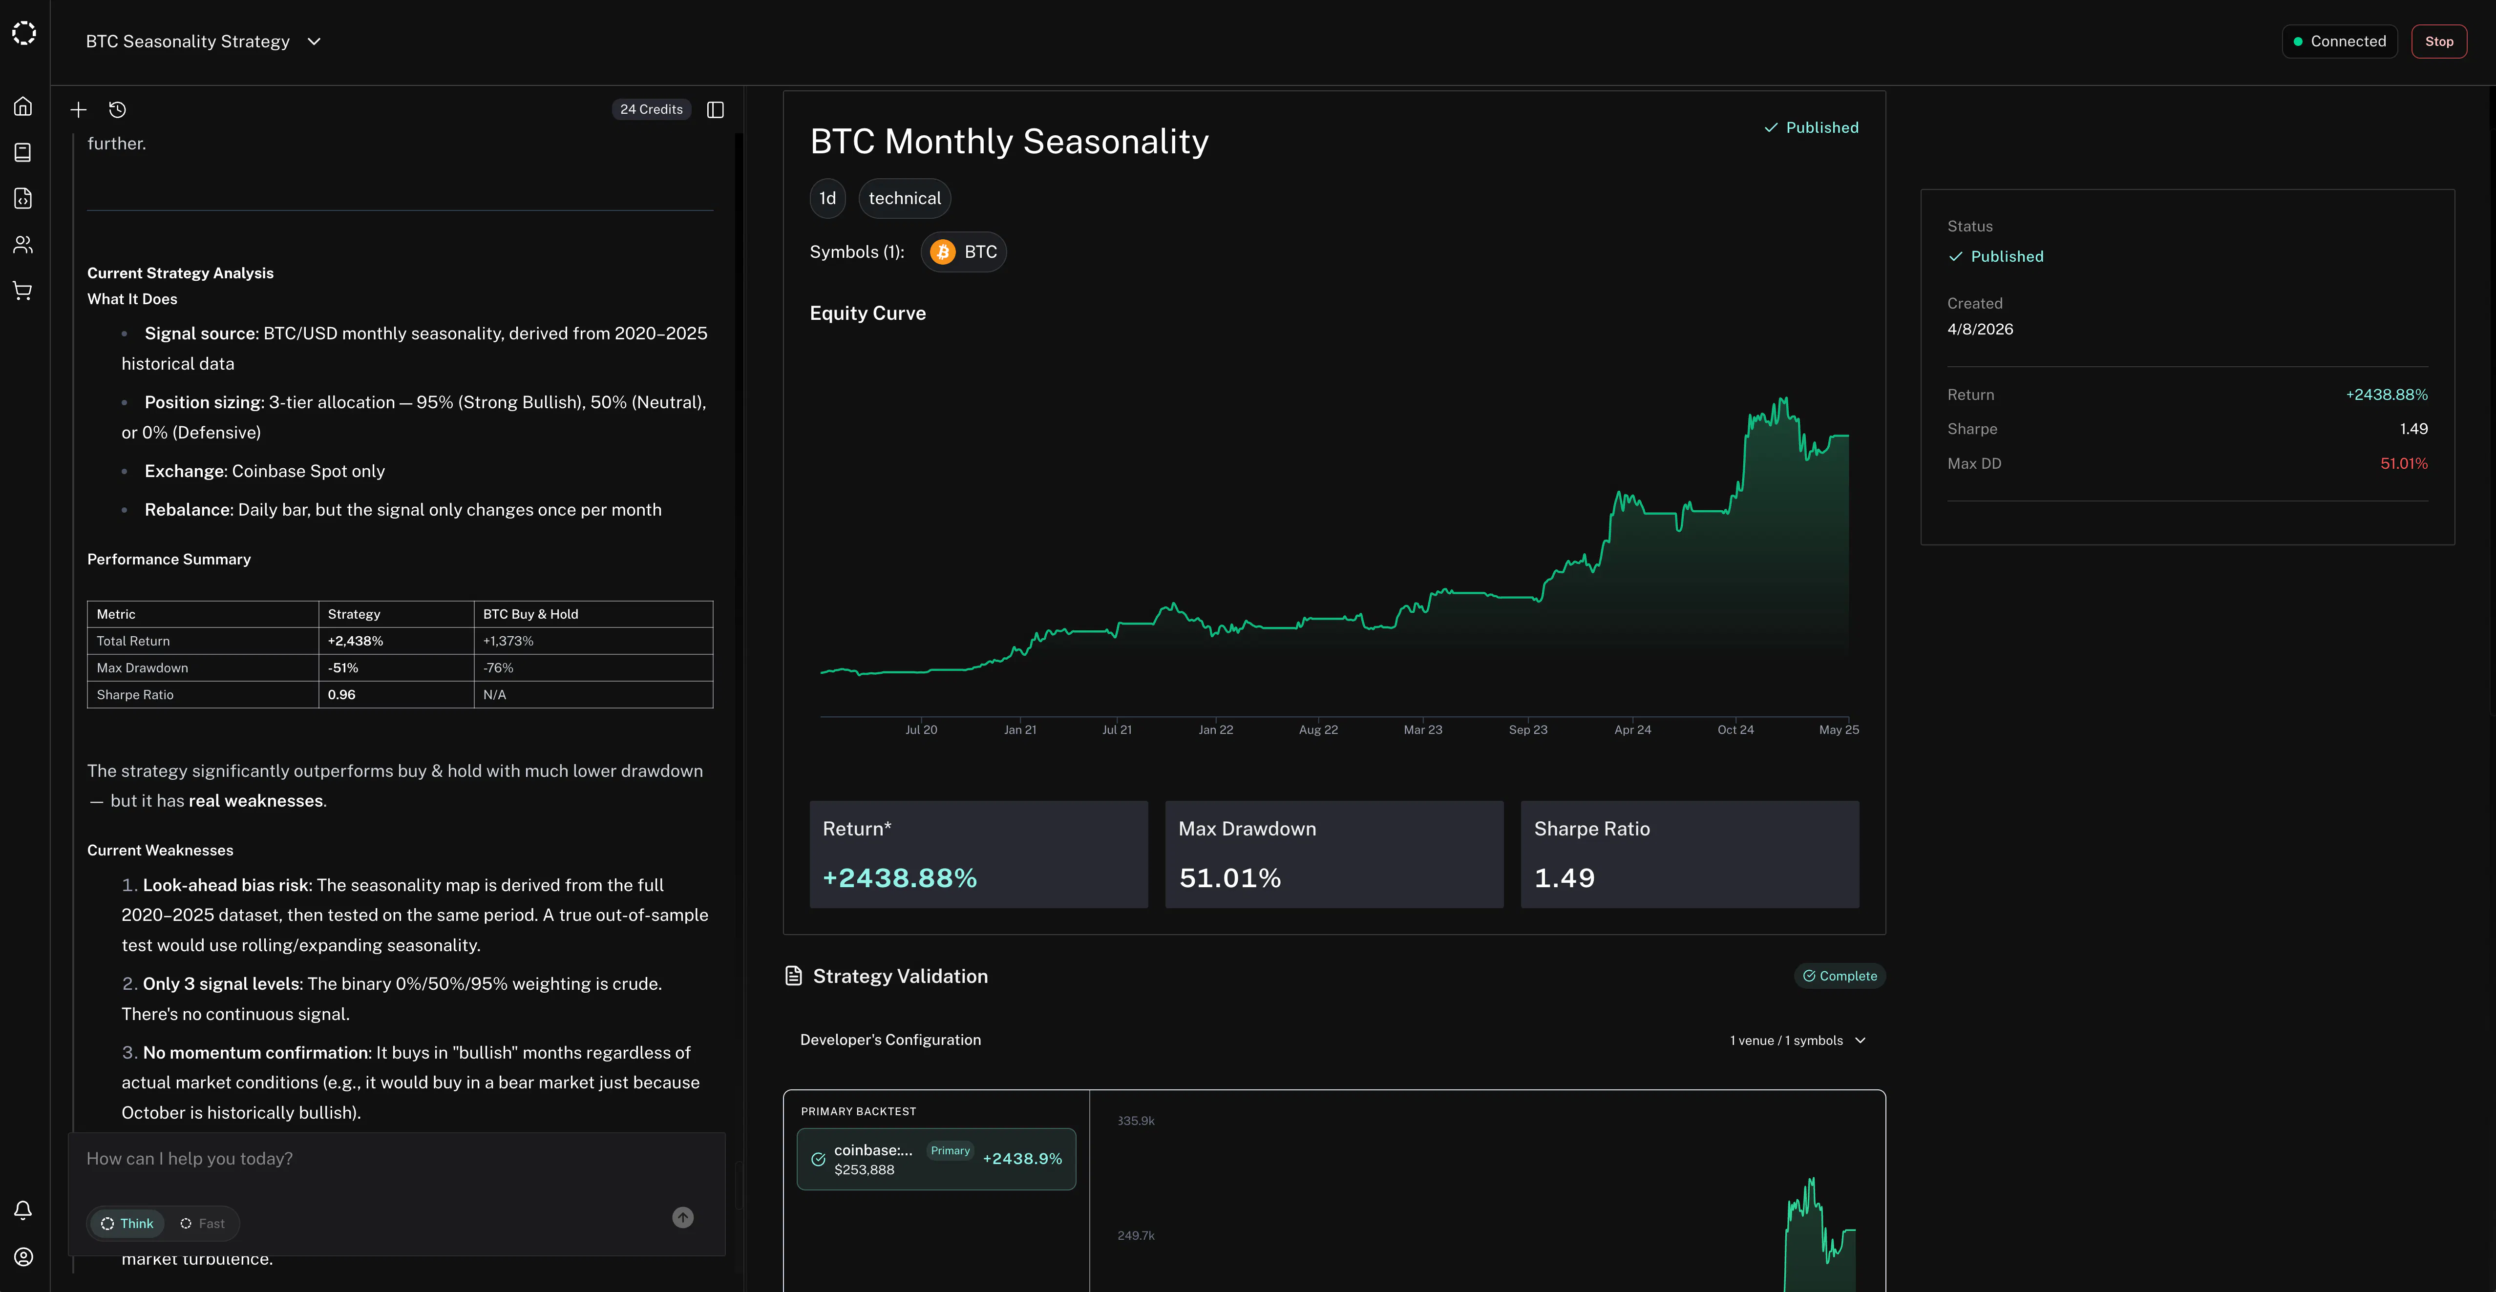This screenshot has height=1292, width=2496.
Task: Open the Home page from the sidebar
Action: pyautogui.click(x=23, y=106)
